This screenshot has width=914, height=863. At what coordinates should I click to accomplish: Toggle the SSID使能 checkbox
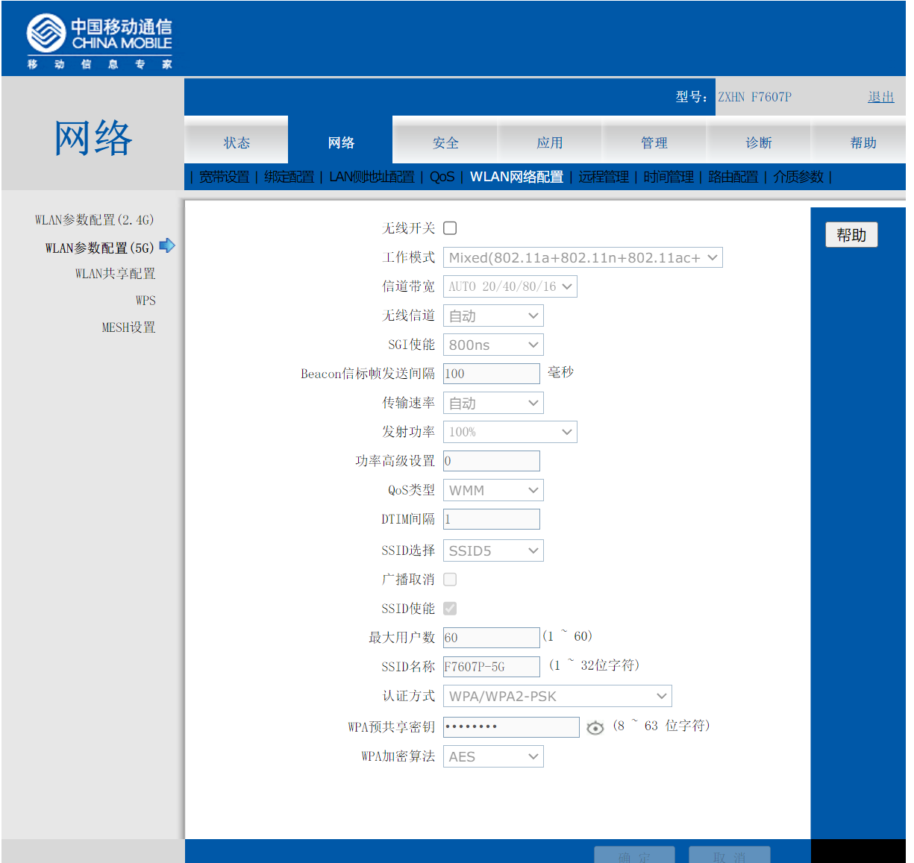(450, 609)
